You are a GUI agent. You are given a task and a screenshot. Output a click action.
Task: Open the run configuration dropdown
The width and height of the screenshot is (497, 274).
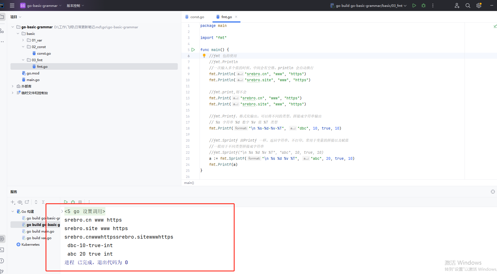pyautogui.click(x=369, y=5)
